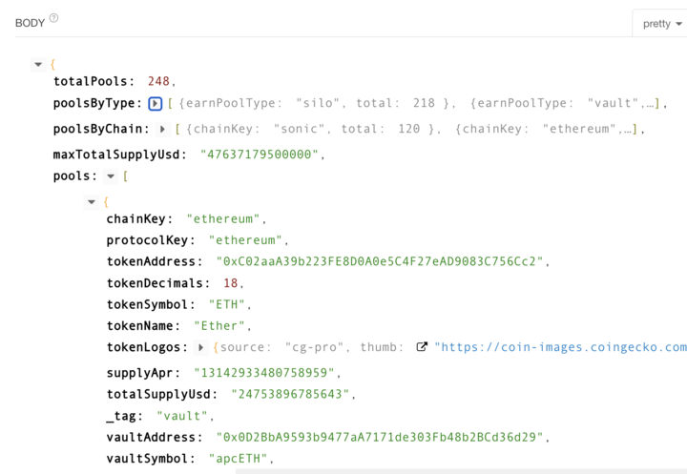Collapse the pools array
Viewport: 687px width, 474px height.
(111, 177)
